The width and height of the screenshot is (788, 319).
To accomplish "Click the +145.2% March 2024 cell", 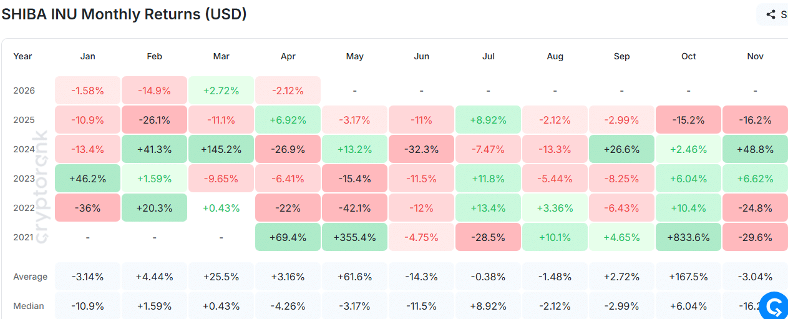I will 221,149.
